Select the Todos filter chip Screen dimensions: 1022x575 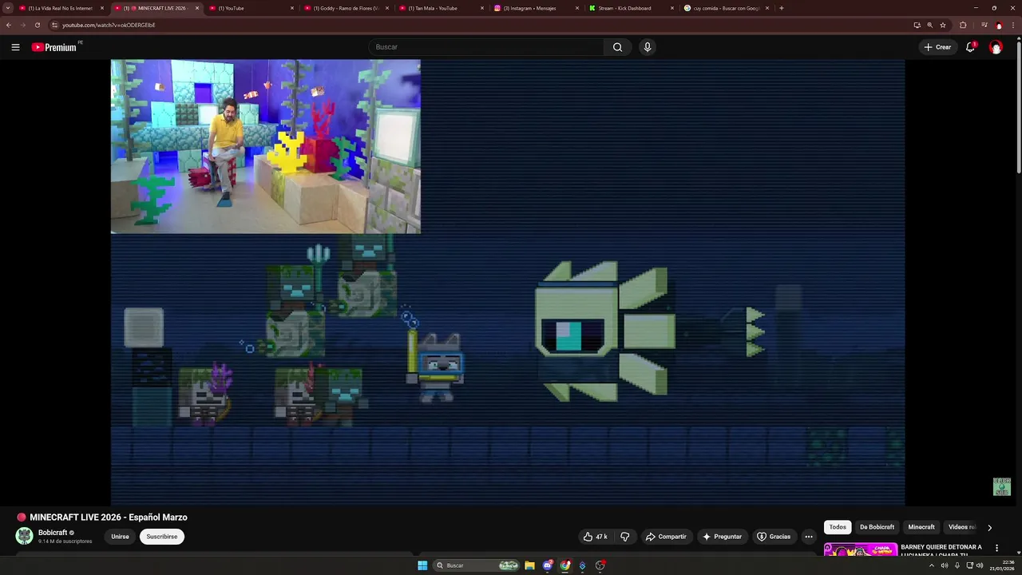pos(838,527)
